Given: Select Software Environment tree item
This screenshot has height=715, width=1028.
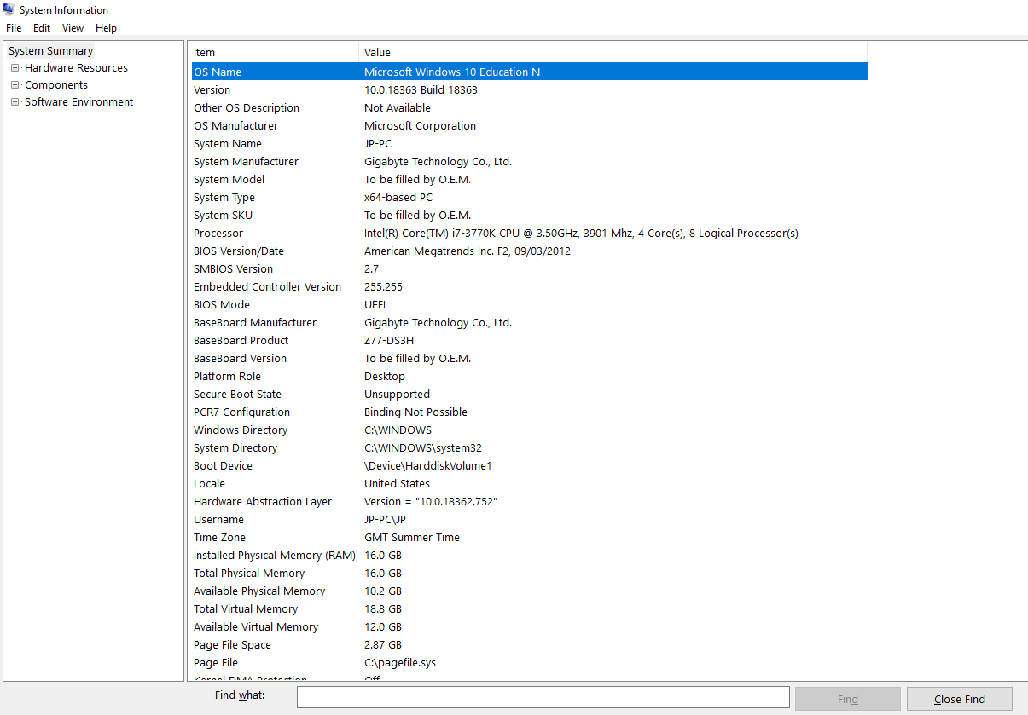Looking at the screenshot, I should click(78, 102).
